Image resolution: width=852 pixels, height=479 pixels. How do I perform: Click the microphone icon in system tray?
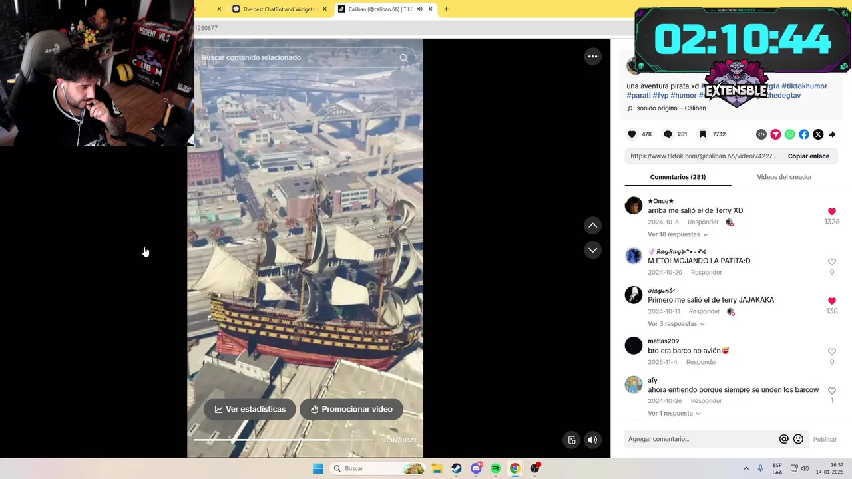[x=760, y=468]
